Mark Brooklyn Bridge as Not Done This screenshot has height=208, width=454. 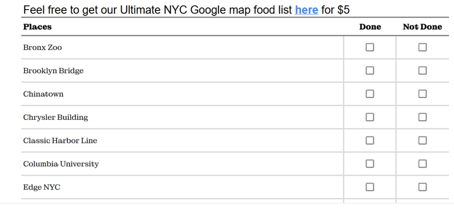pyautogui.click(x=422, y=71)
